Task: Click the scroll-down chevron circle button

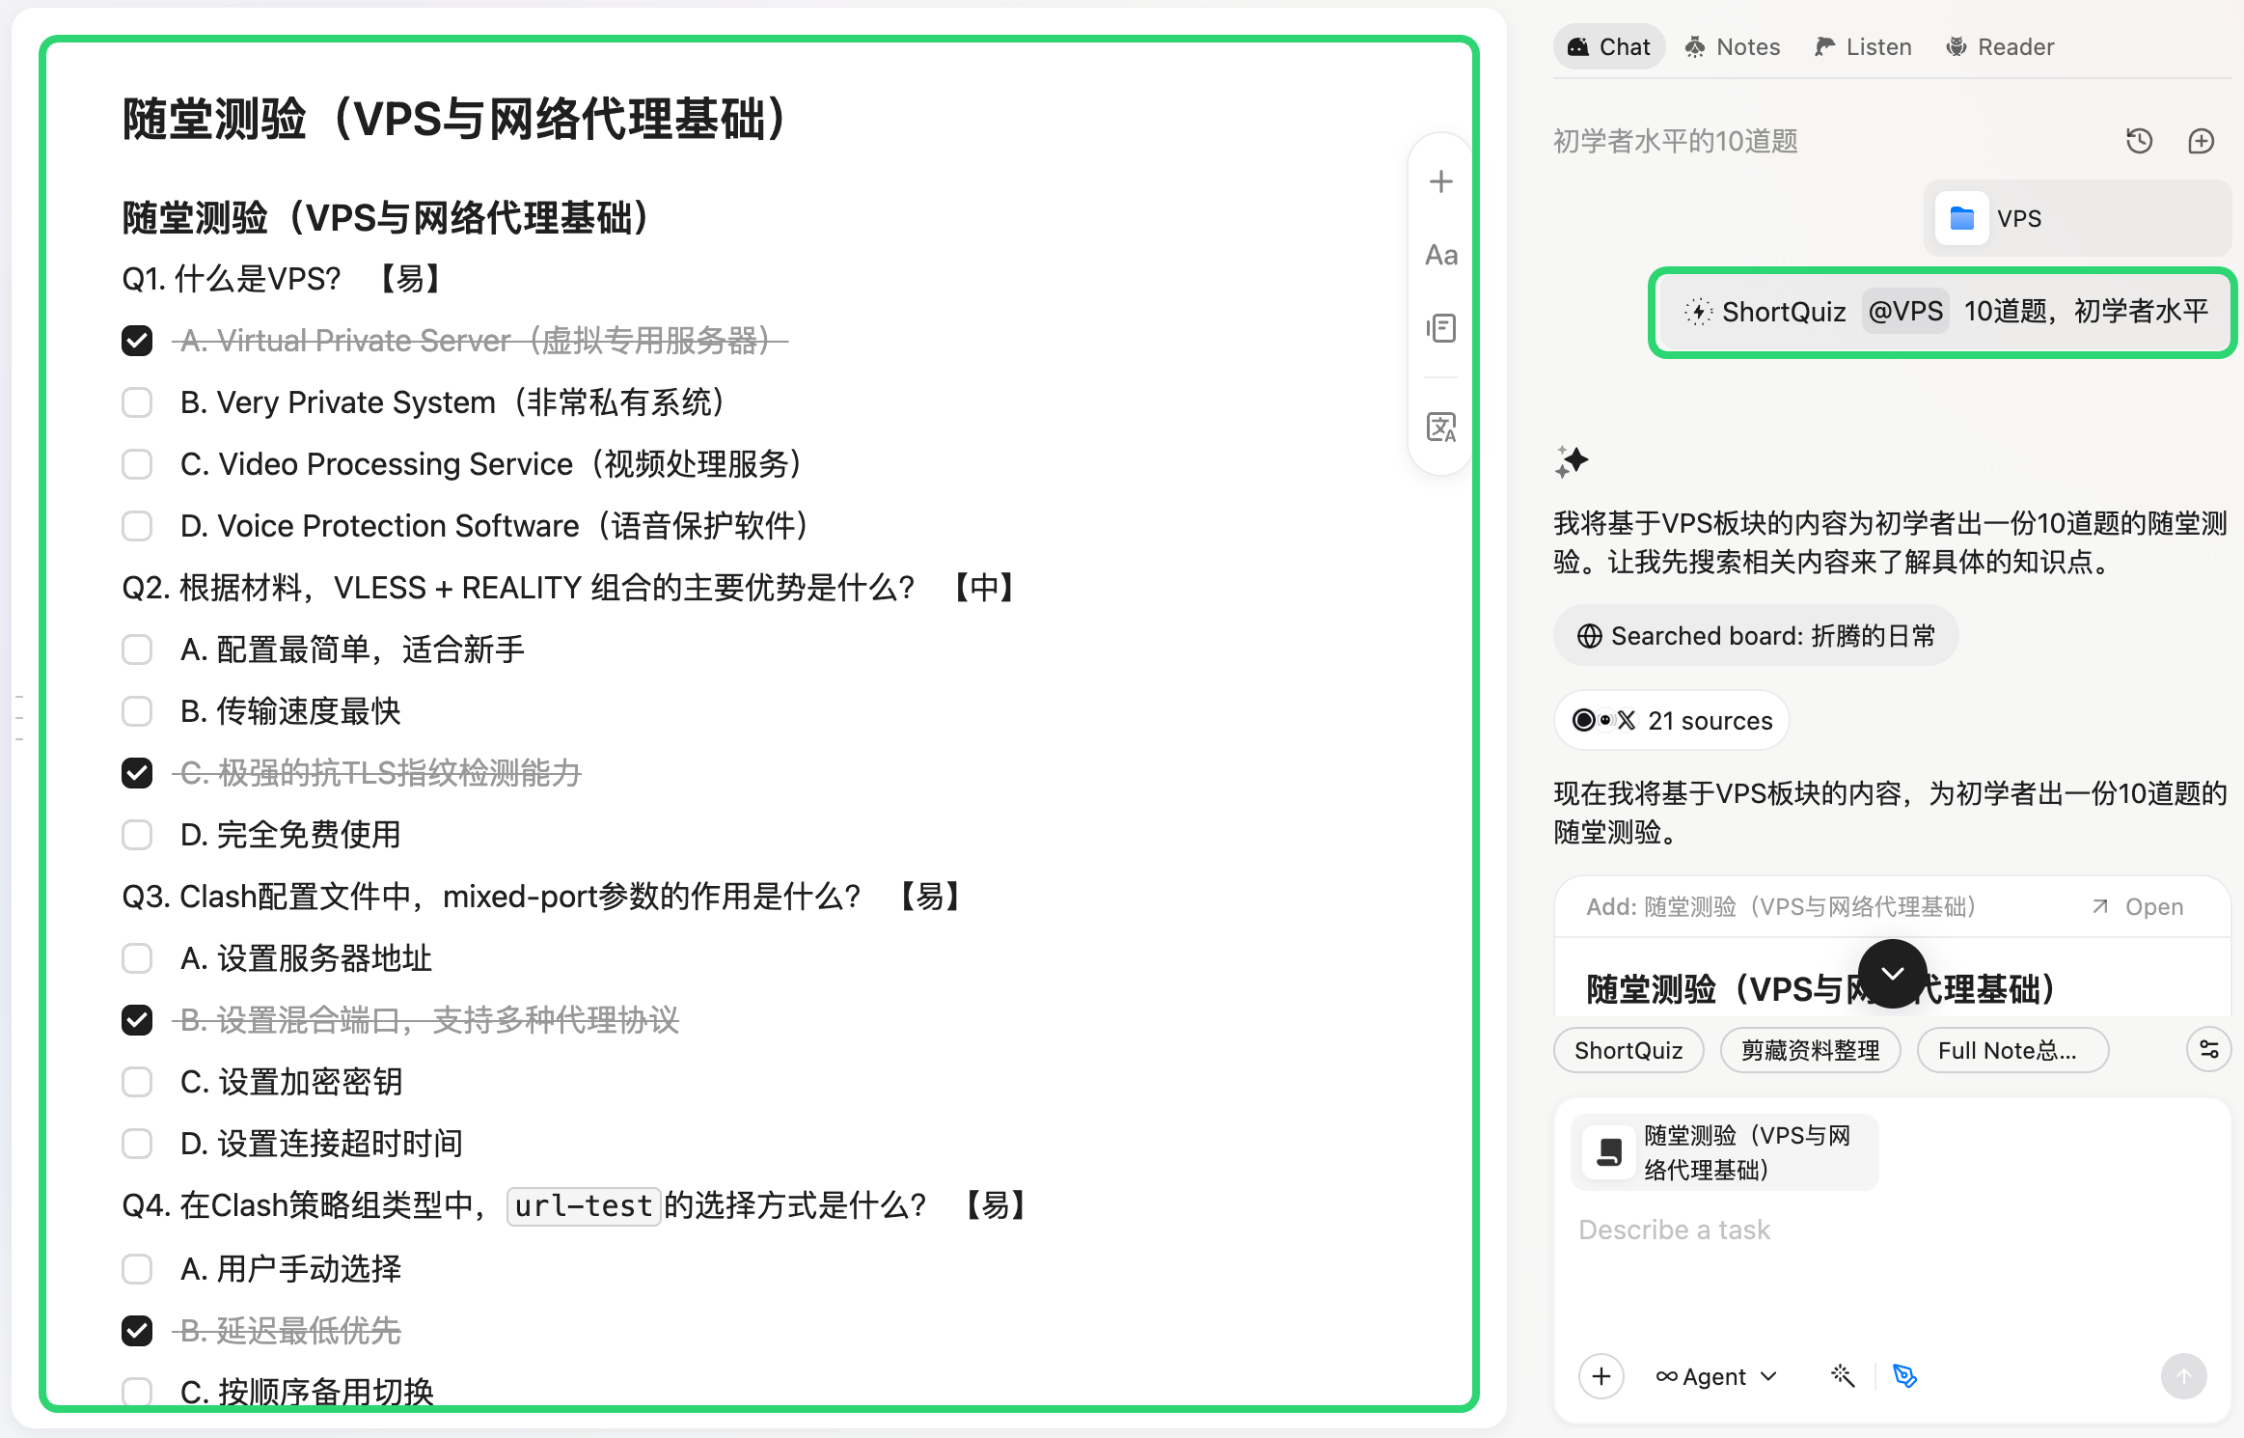Action: (x=1892, y=974)
